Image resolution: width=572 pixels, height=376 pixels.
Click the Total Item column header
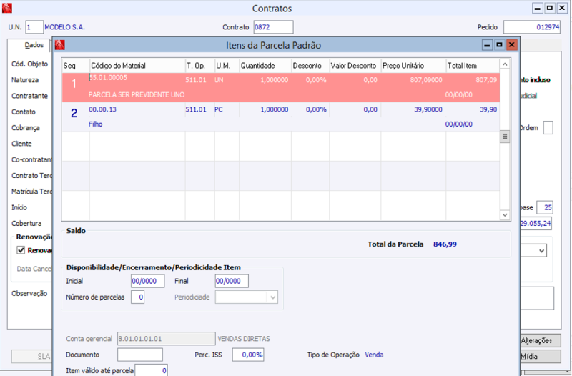click(473, 66)
